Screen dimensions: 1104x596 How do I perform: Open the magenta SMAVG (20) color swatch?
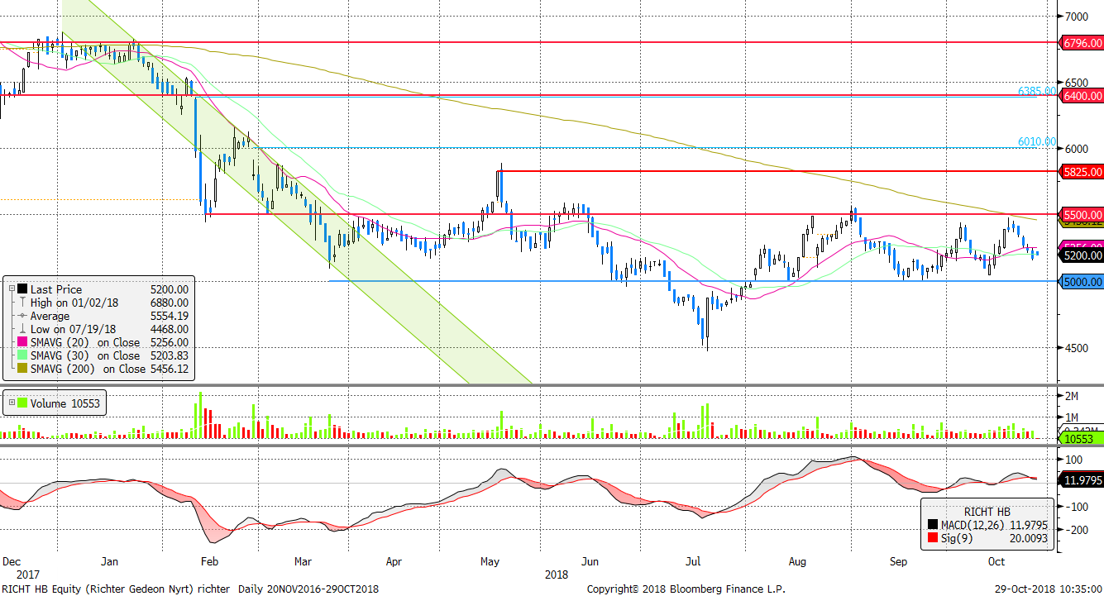(x=22, y=342)
